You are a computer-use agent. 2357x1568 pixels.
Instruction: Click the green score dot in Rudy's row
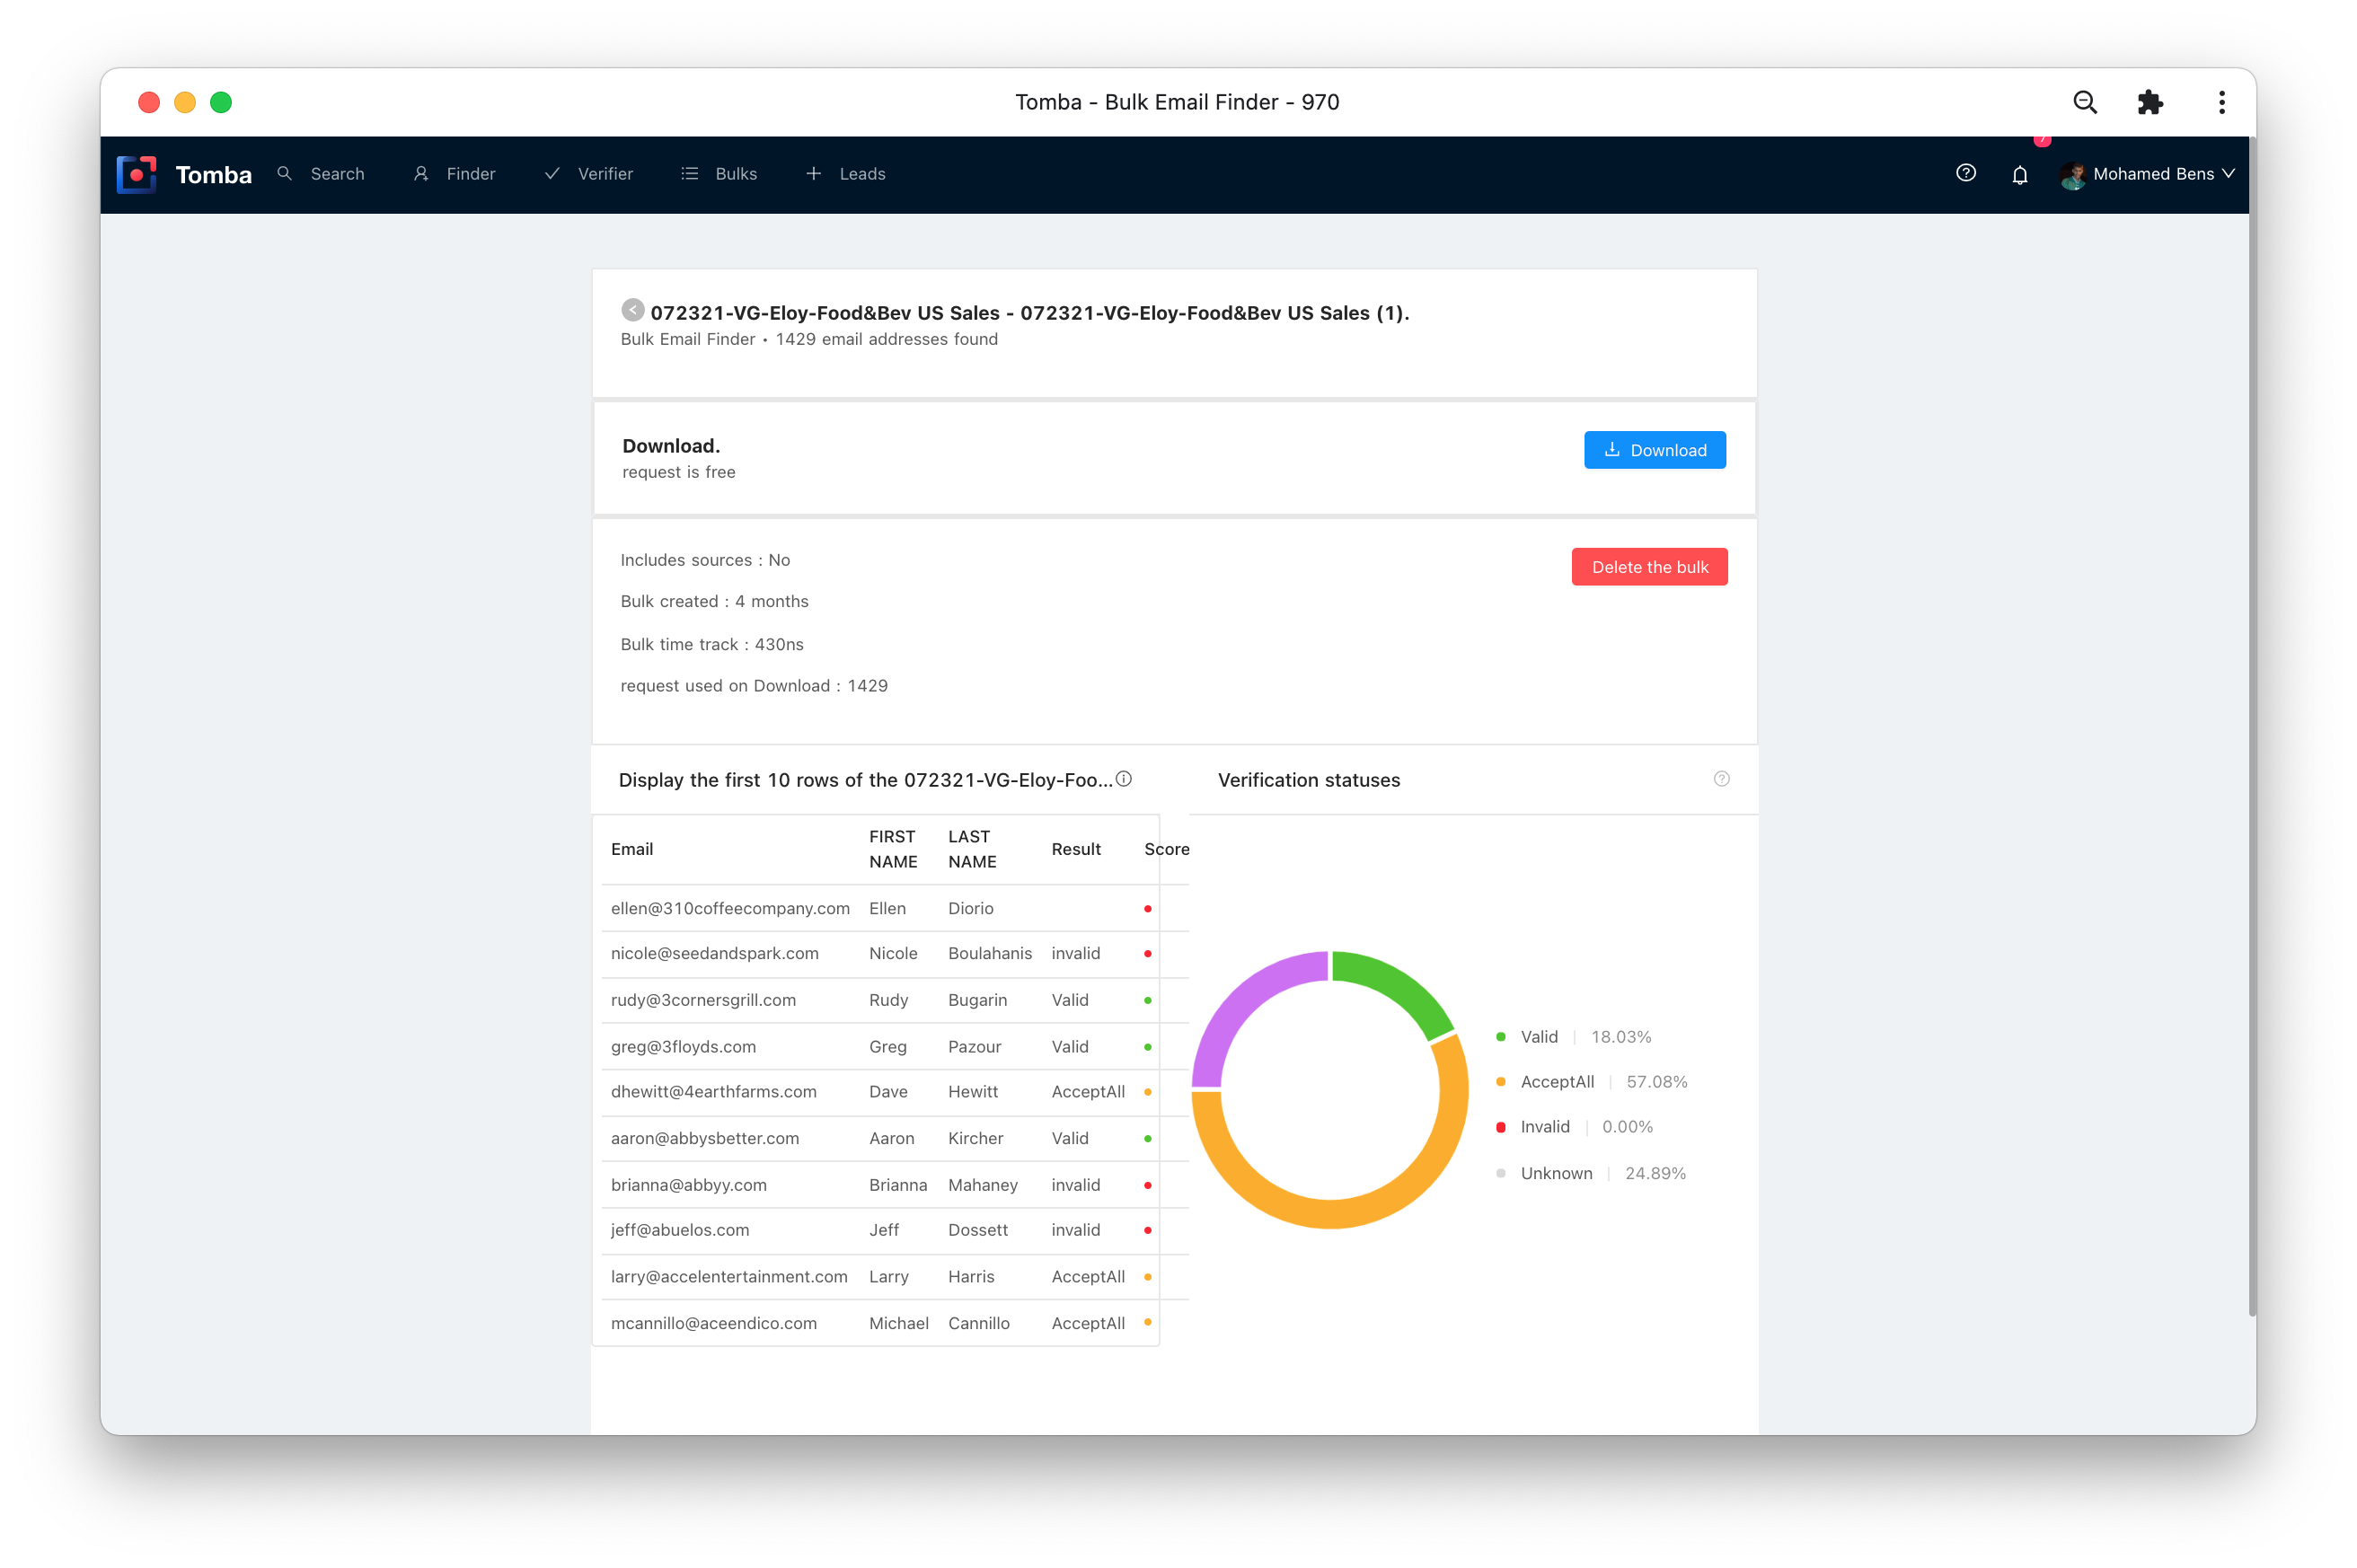1147,1001
